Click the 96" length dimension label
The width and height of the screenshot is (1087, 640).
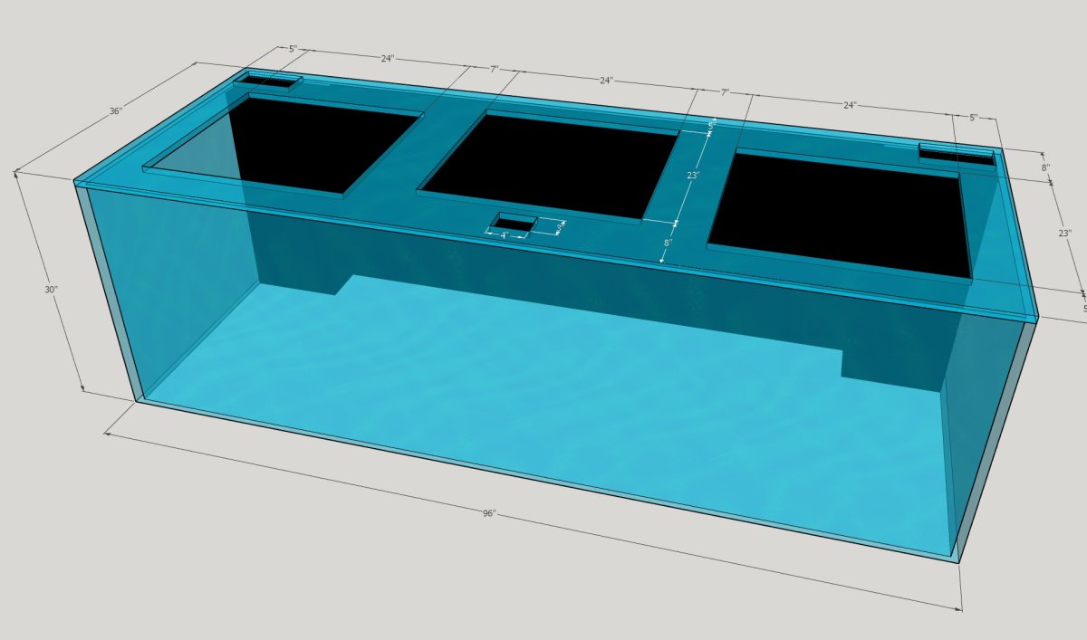[489, 513]
